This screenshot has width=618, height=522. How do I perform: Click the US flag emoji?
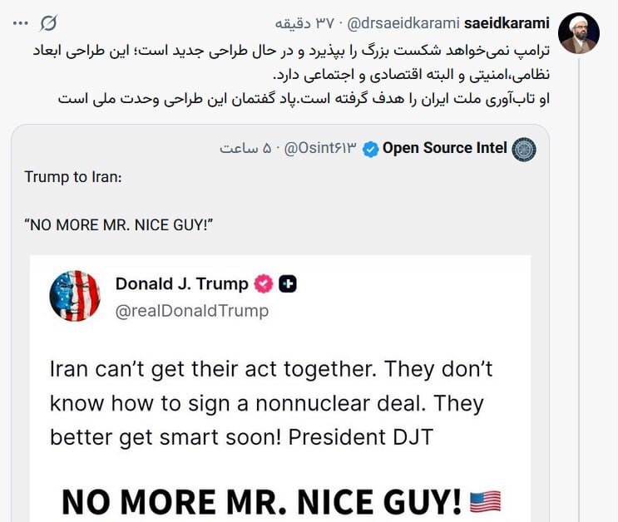click(485, 500)
